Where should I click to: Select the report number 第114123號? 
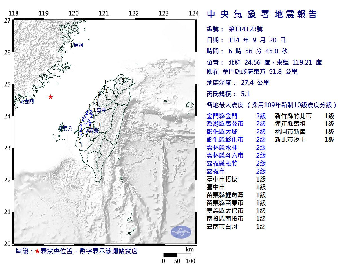(245, 29)
